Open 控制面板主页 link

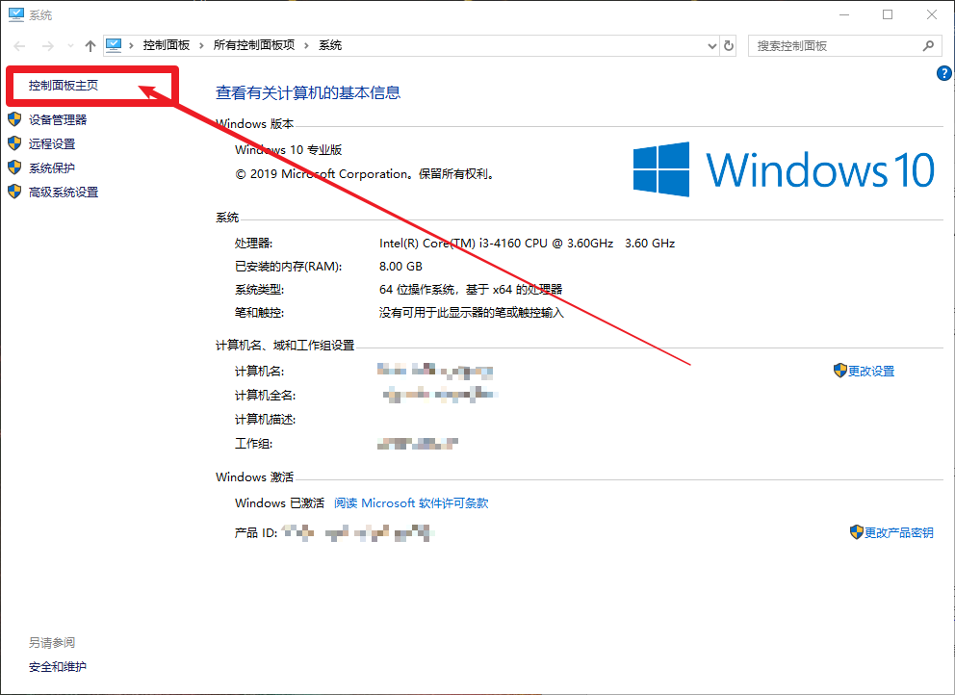[x=64, y=86]
